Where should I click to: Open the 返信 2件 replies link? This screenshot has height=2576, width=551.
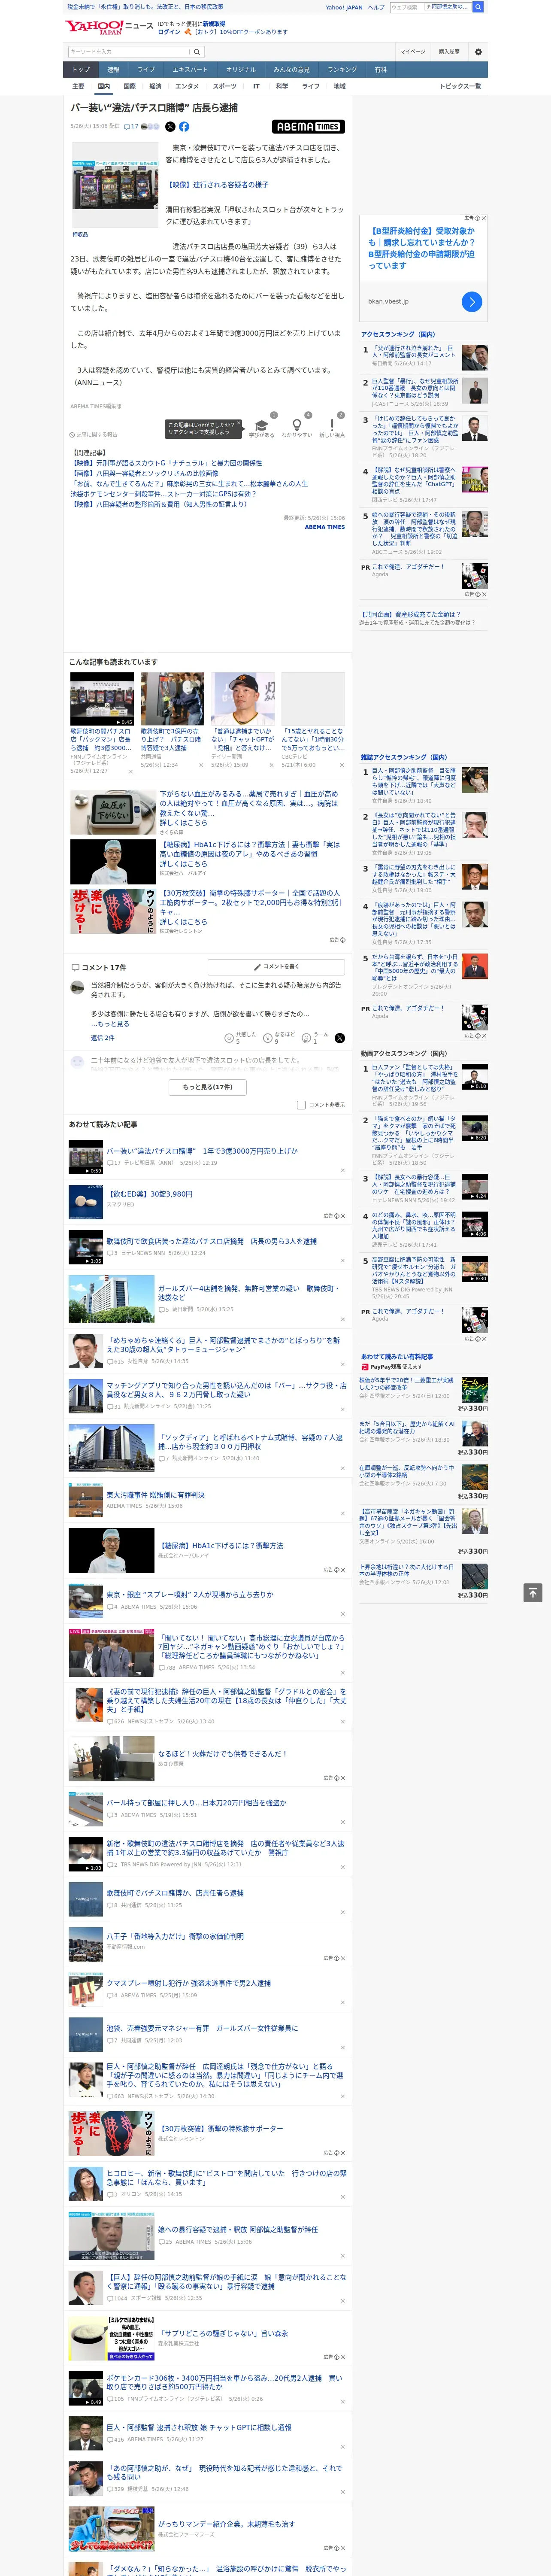[103, 1038]
